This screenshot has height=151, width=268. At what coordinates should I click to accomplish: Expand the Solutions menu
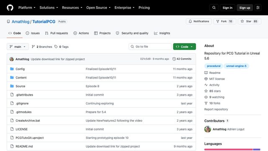tap(49, 8)
